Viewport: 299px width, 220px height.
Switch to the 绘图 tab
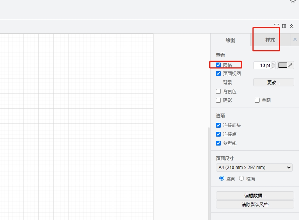pos(230,40)
